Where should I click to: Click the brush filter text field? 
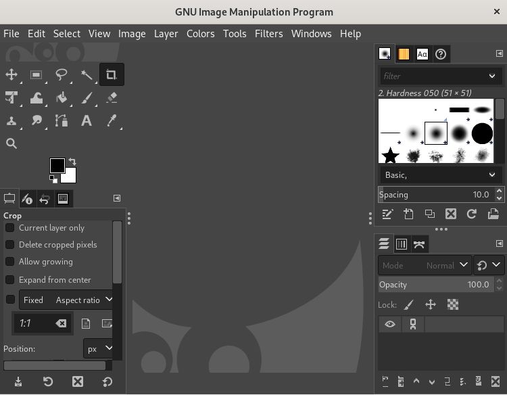[x=433, y=76]
